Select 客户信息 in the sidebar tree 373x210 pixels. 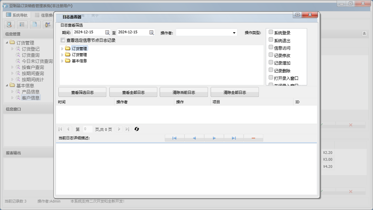pyautogui.click(x=31, y=98)
